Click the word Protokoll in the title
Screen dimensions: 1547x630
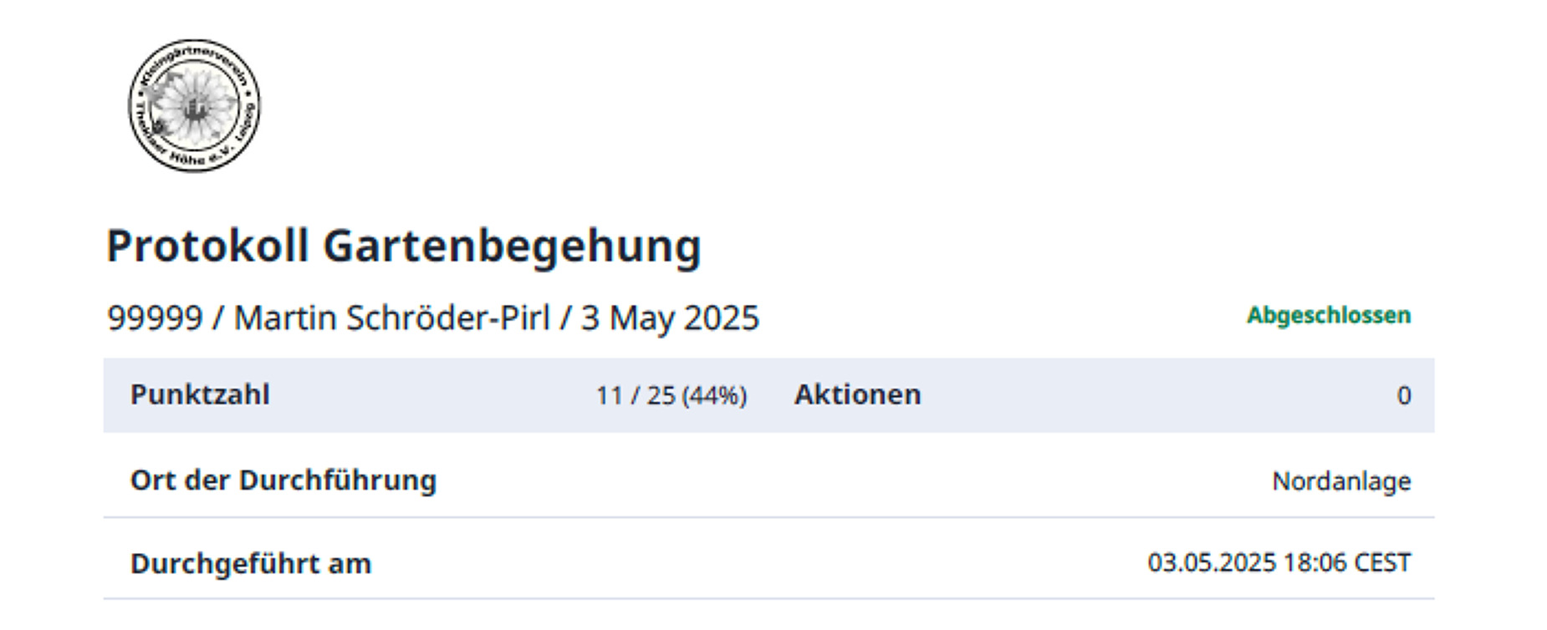click(207, 246)
